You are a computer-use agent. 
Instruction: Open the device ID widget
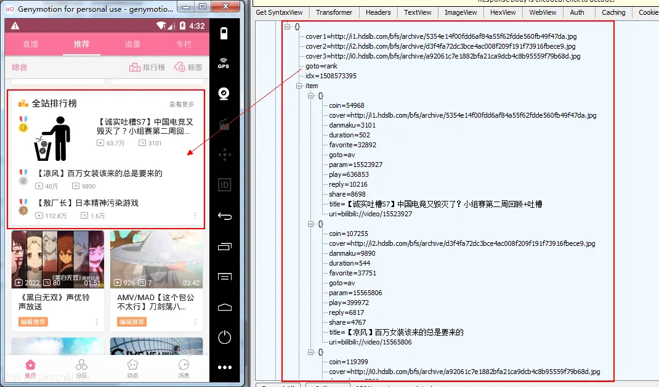coord(224,185)
